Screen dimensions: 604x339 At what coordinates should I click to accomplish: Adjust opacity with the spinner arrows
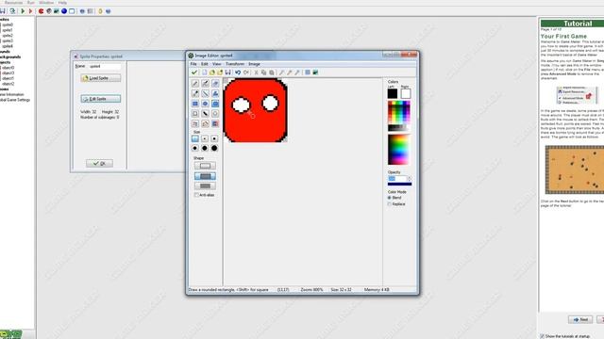(x=409, y=179)
